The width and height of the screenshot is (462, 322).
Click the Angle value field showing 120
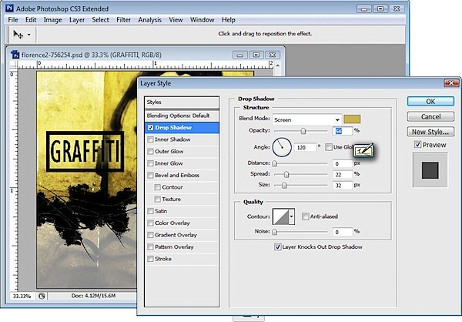pos(305,147)
